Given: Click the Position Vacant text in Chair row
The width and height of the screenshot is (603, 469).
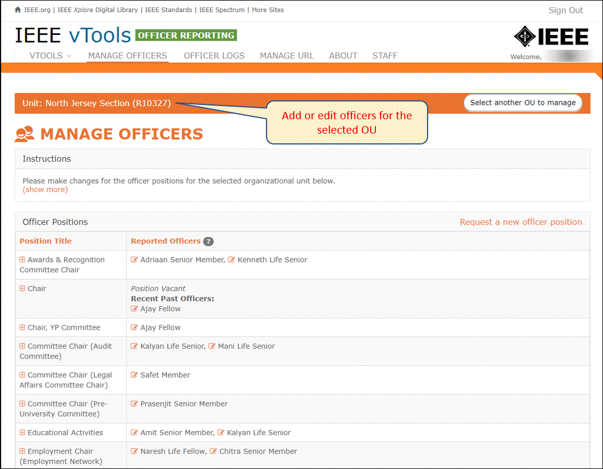Looking at the screenshot, I should pos(158,288).
